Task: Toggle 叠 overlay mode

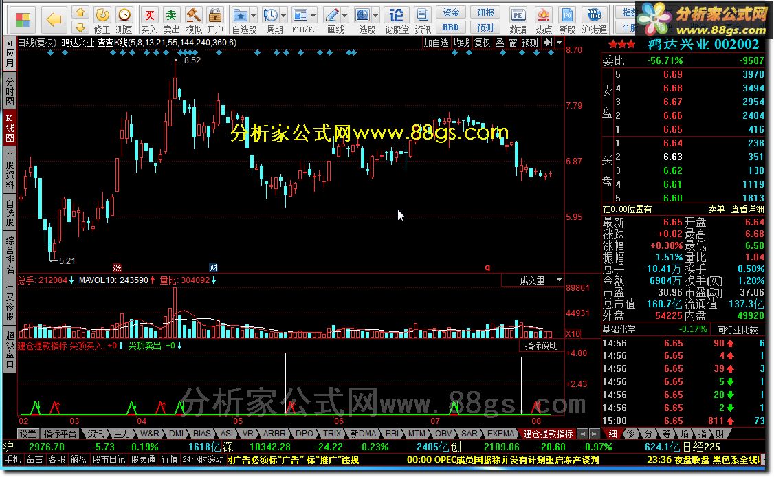Action: click(500, 43)
